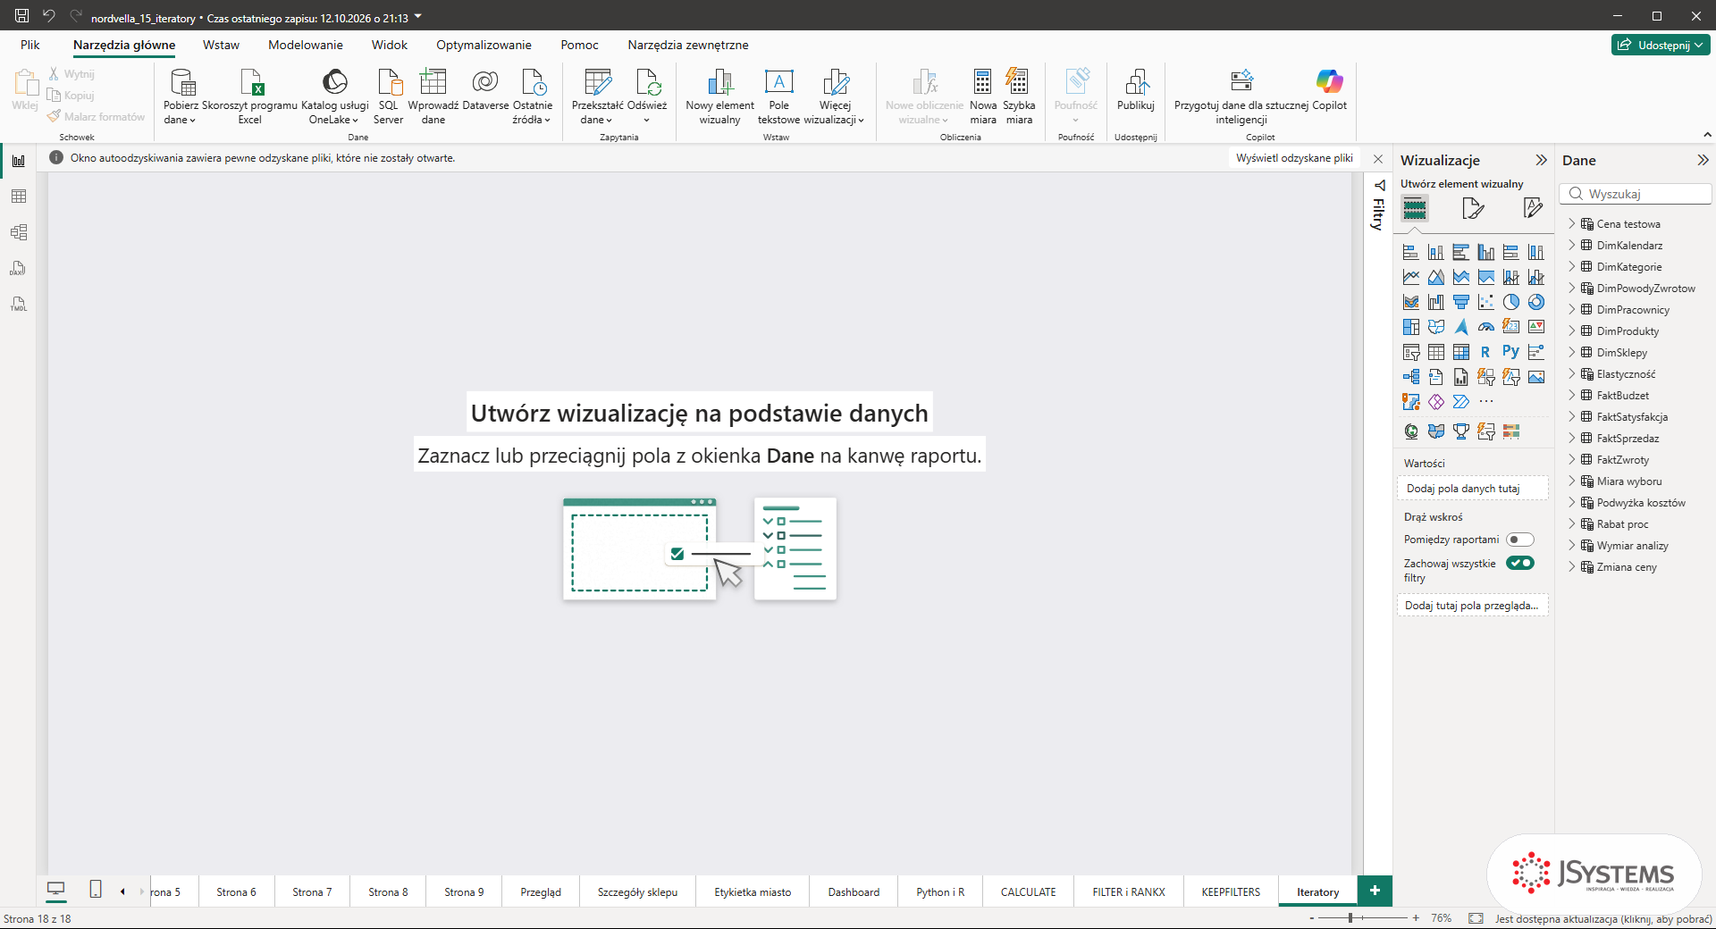Viewport: 1716px width, 929px height.
Task: Collapse the Wizualizacje pane
Action: 1541,160
